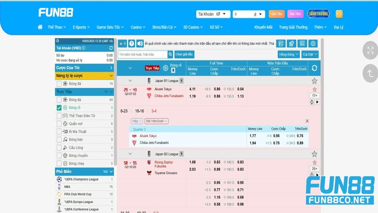378x213 pixels.
Task: Open the help question mark icon
Action: pyautogui.click(x=132, y=43)
